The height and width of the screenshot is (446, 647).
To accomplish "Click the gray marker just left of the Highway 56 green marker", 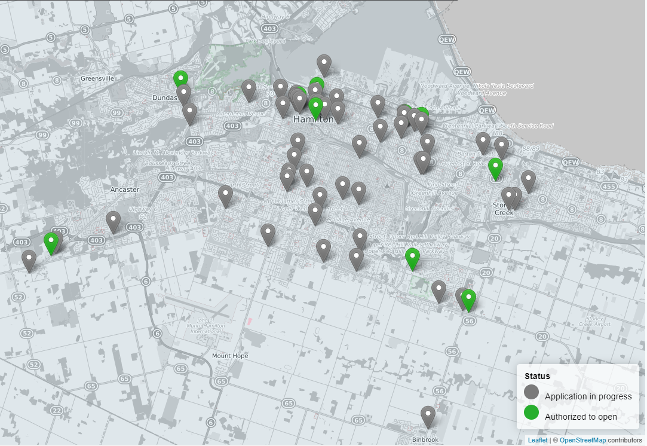I will click(461, 297).
